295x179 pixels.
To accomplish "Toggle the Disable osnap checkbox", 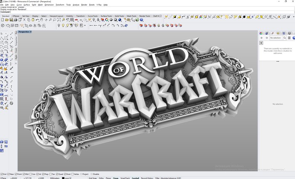I will pyautogui.click(x=91, y=174).
